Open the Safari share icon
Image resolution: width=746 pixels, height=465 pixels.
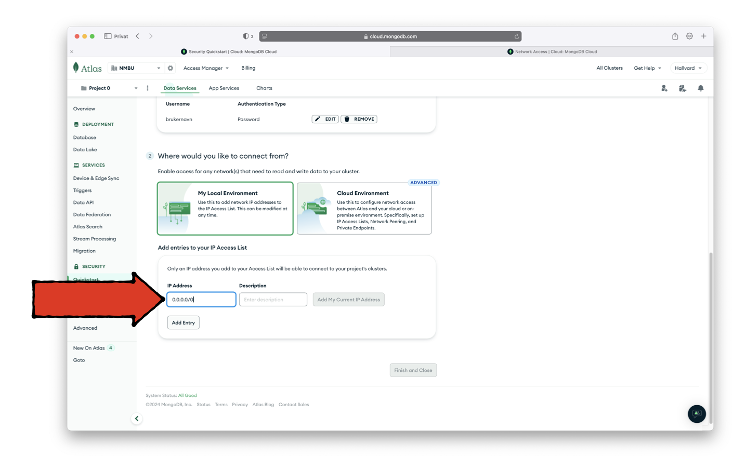pyautogui.click(x=675, y=36)
